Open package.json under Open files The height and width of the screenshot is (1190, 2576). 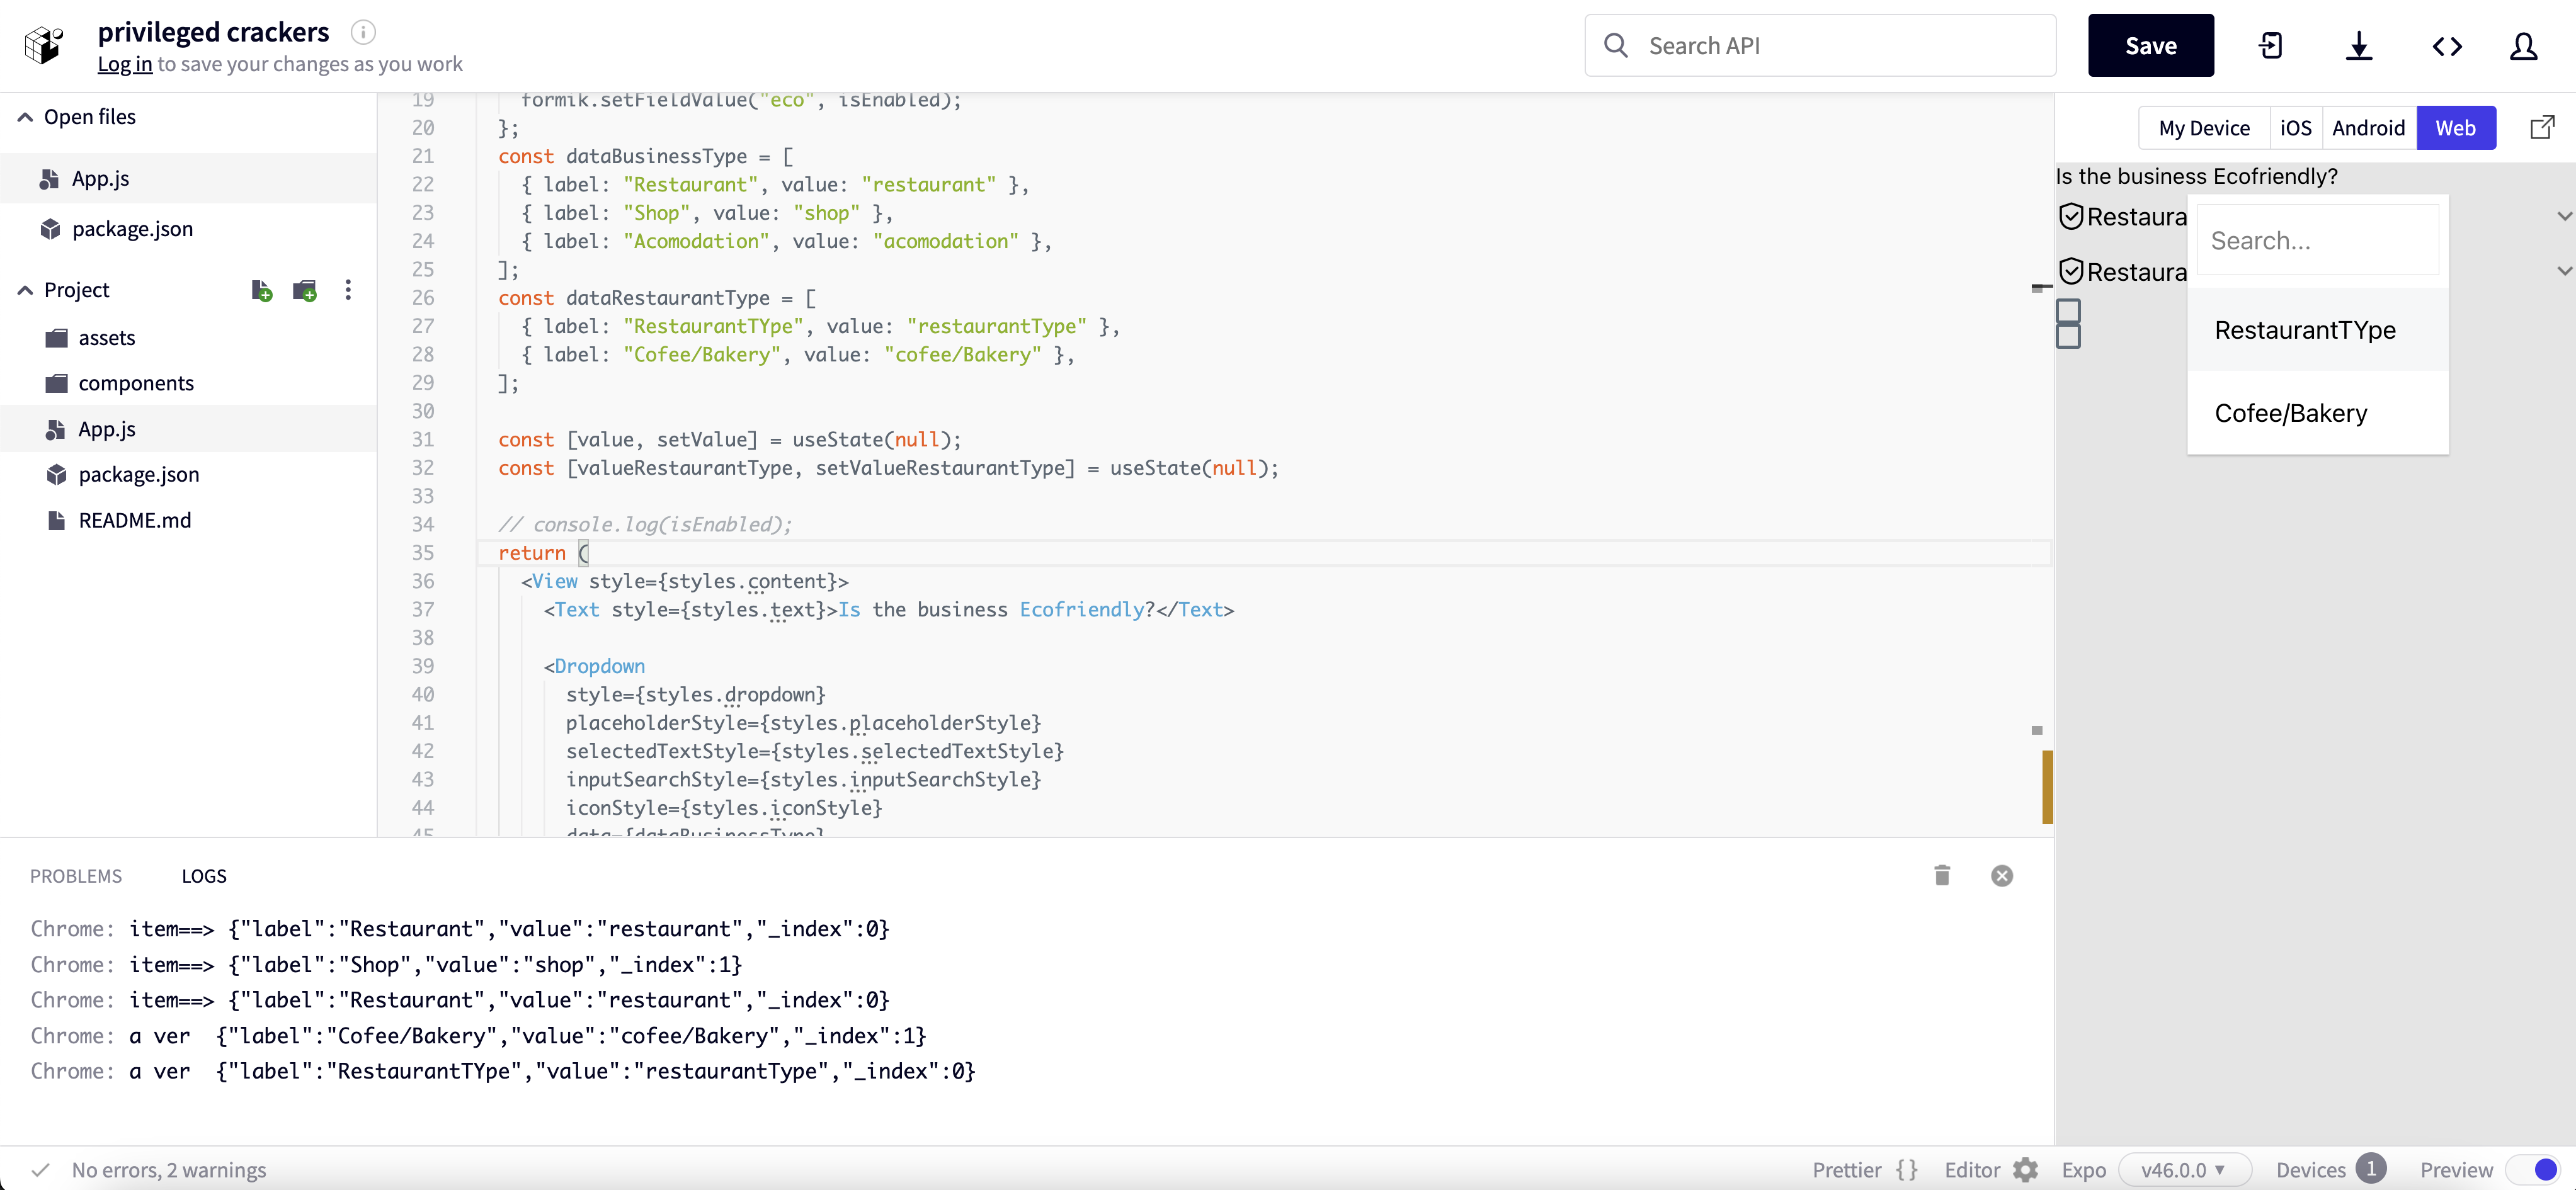pyautogui.click(x=132, y=229)
